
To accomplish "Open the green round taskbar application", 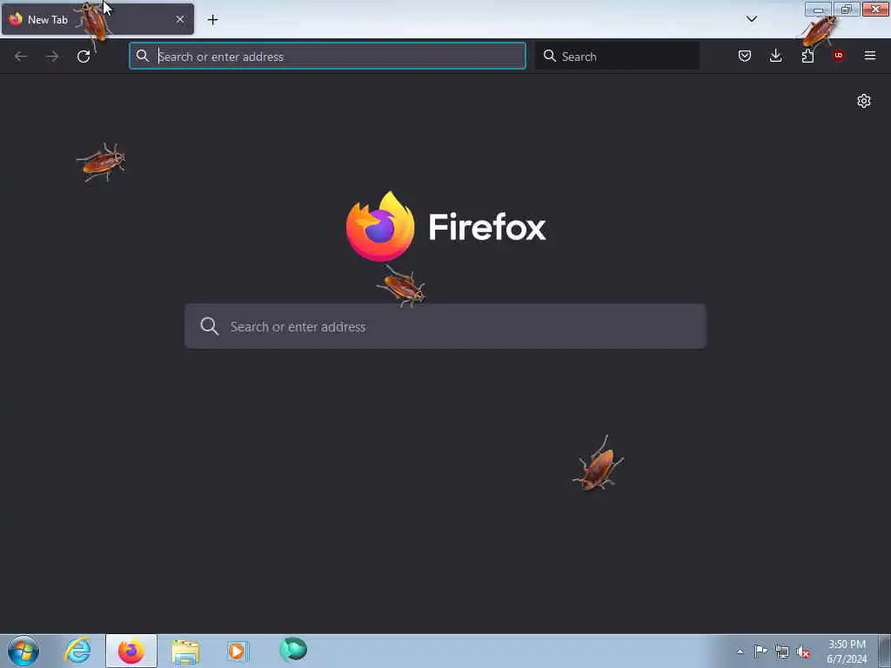I will pos(293,649).
